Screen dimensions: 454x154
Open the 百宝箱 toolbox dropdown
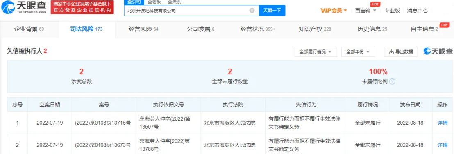pyautogui.click(x=365, y=11)
